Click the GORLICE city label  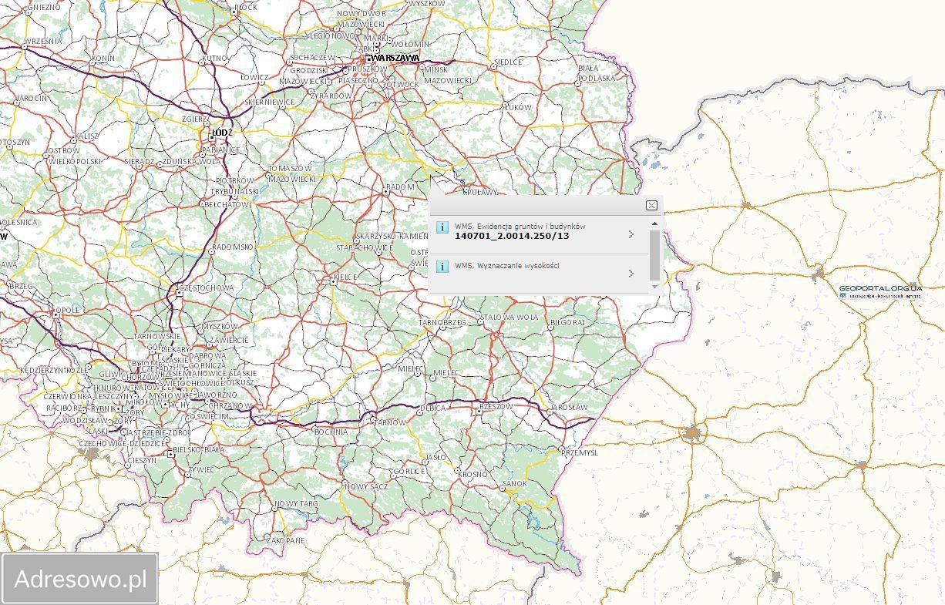[x=410, y=471]
